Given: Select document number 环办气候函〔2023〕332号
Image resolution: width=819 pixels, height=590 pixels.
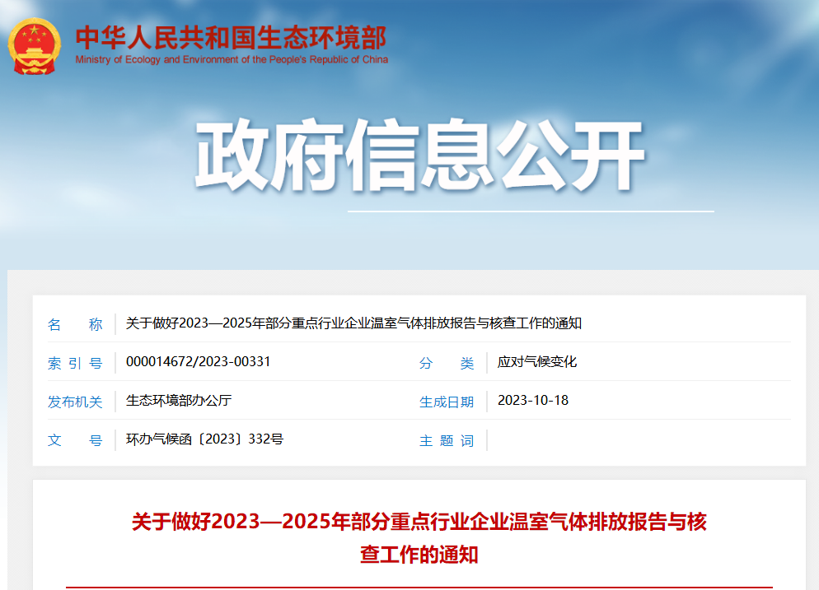Looking at the screenshot, I should [x=204, y=439].
